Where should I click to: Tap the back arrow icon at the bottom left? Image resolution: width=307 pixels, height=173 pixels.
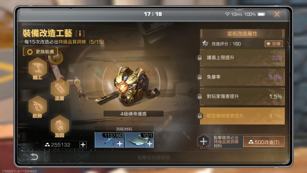(x=34, y=157)
